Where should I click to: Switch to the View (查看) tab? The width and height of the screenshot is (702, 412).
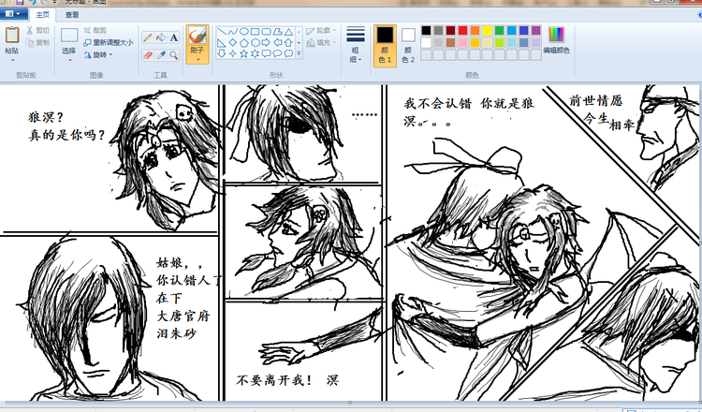pyautogui.click(x=72, y=15)
